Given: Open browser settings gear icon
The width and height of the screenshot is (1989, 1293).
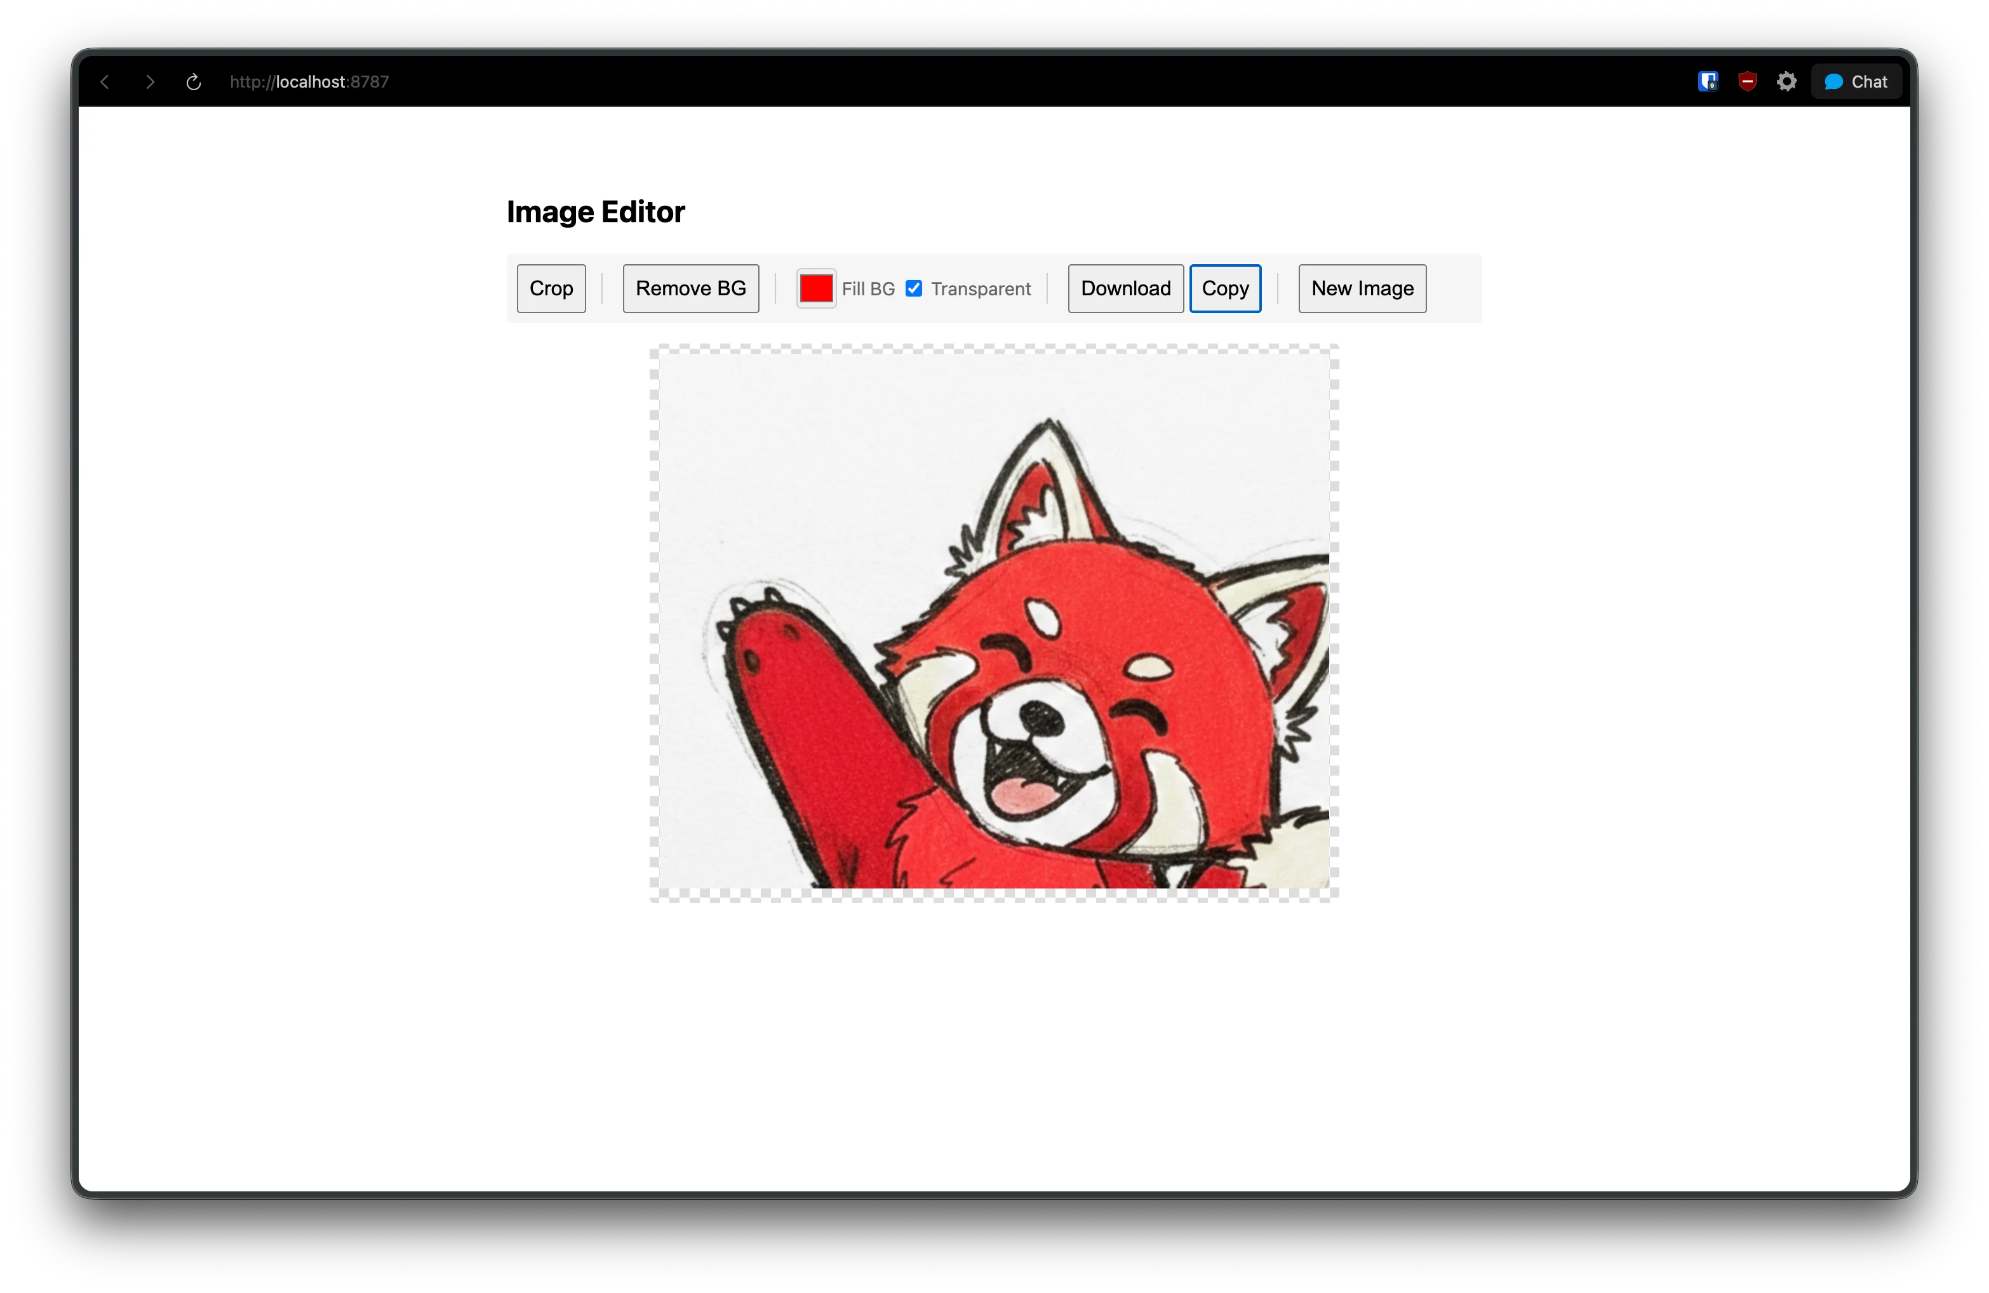Looking at the screenshot, I should [x=1787, y=82].
